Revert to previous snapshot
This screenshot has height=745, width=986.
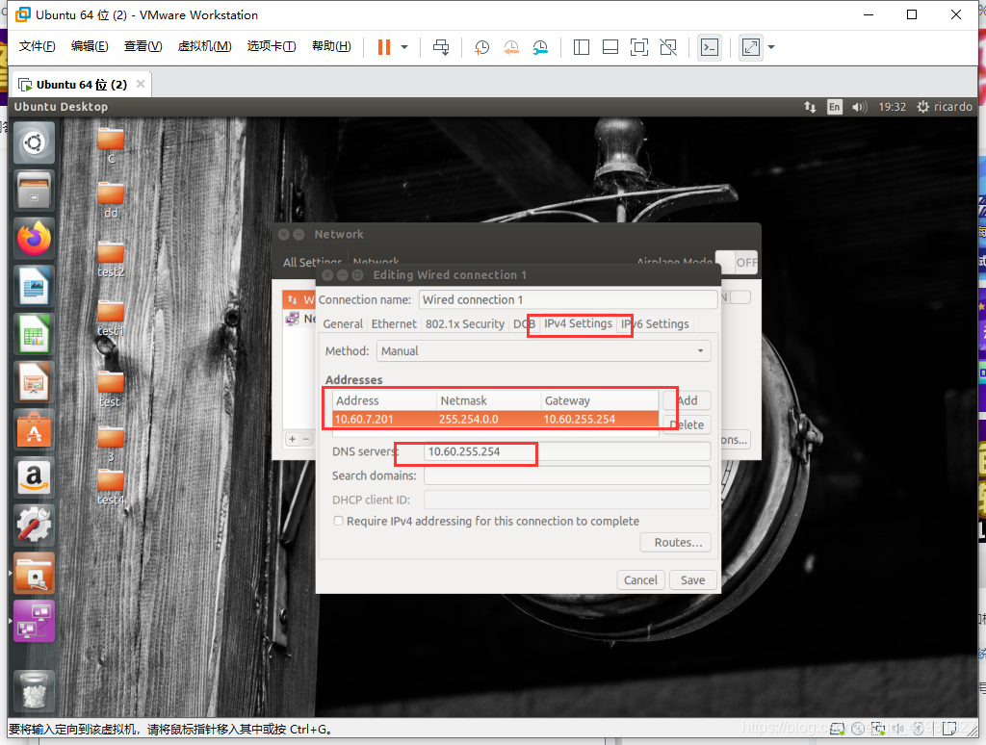[x=511, y=47]
